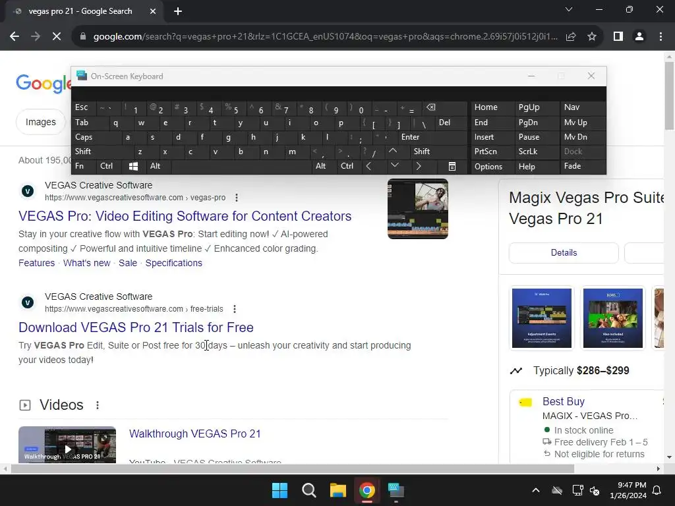Screen dimensions: 675x506
Task: Open the Chrome side panel
Action: 618,37
